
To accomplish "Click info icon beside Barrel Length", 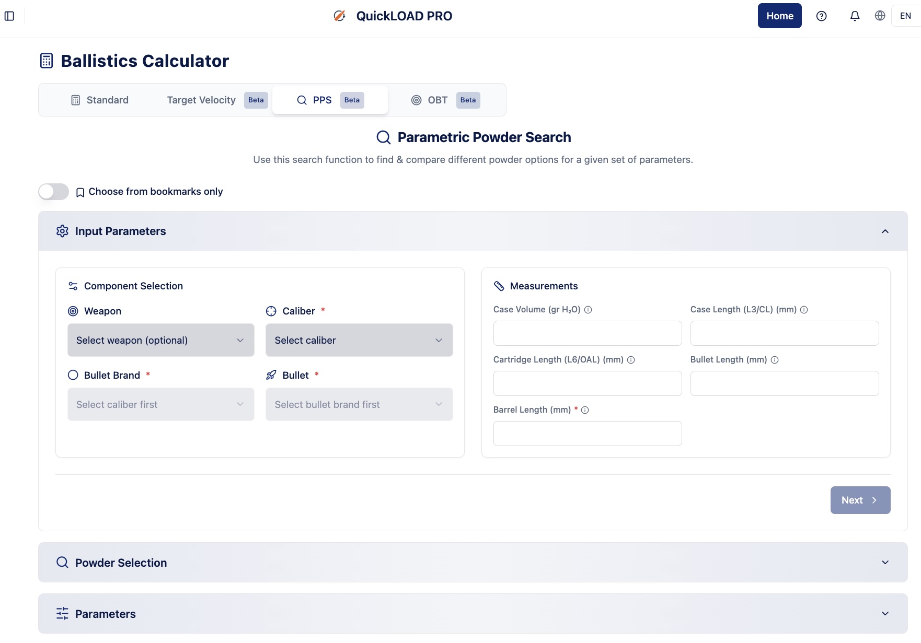I will click(x=585, y=410).
